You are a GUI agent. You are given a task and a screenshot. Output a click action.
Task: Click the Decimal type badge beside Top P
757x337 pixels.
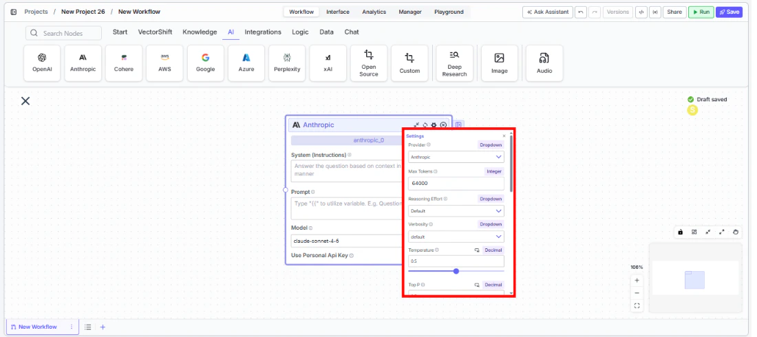click(493, 285)
